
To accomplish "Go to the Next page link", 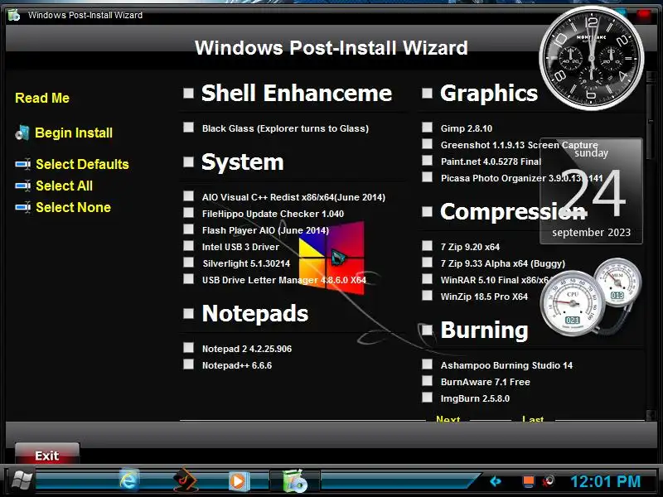I will point(448,418).
